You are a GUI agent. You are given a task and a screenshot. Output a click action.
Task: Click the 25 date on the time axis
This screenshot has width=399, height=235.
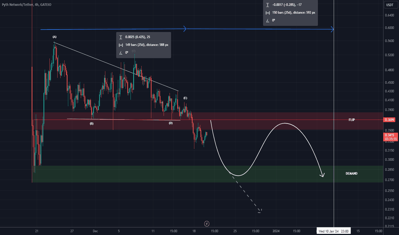pos(235,231)
